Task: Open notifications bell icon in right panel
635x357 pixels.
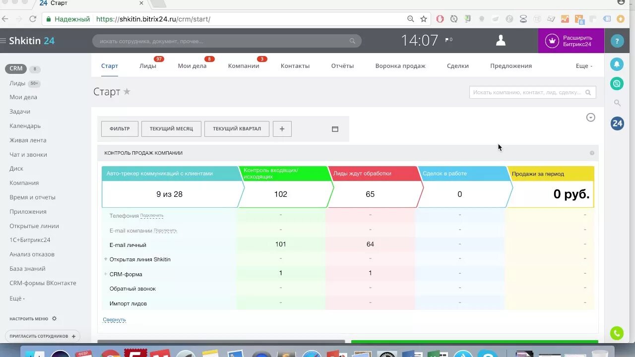Action: 617,64
